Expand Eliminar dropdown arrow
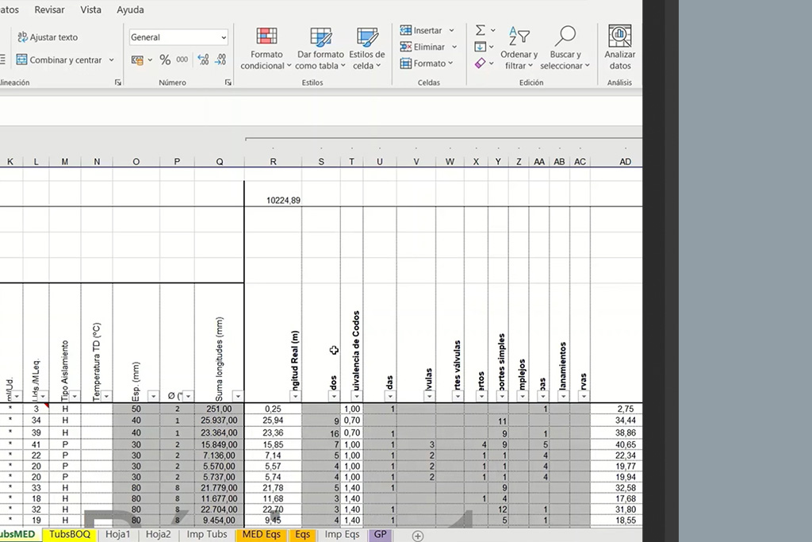The width and height of the screenshot is (812, 542). (x=454, y=47)
